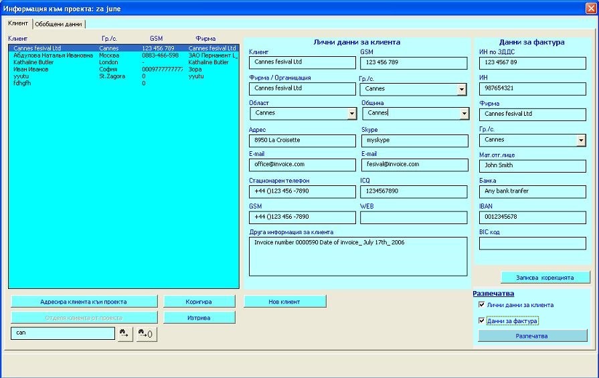
Task: Click the search field containing 'can'
Action: click(x=62, y=333)
